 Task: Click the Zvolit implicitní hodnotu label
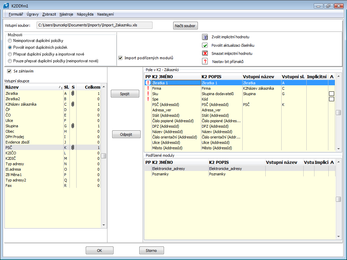click(230, 37)
